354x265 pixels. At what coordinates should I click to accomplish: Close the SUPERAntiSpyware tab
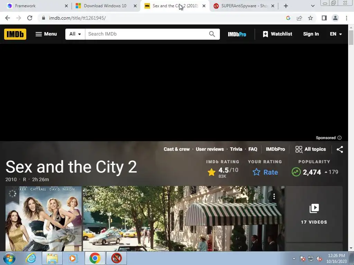pyautogui.click(x=273, y=6)
